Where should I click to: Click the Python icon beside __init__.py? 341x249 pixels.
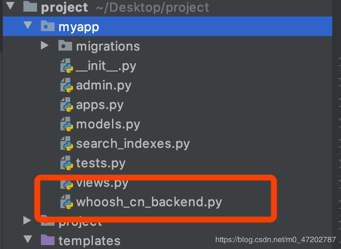pyautogui.click(x=66, y=66)
